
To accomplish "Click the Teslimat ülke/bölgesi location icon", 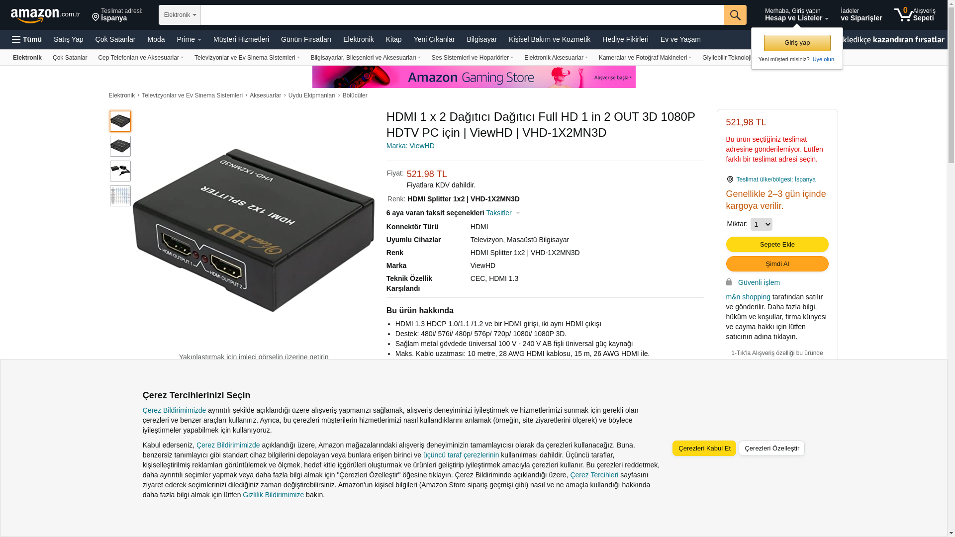I will click(730, 179).
